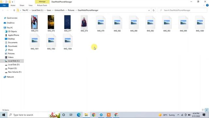209x118 pixels.
Task: Navigate to iUnlockTech in breadcrumb
Action: pyautogui.click(x=59, y=10)
